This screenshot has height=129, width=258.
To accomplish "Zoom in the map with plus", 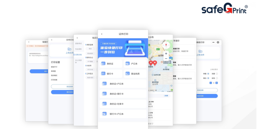I will pyautogui.click(x=166, y=54).
